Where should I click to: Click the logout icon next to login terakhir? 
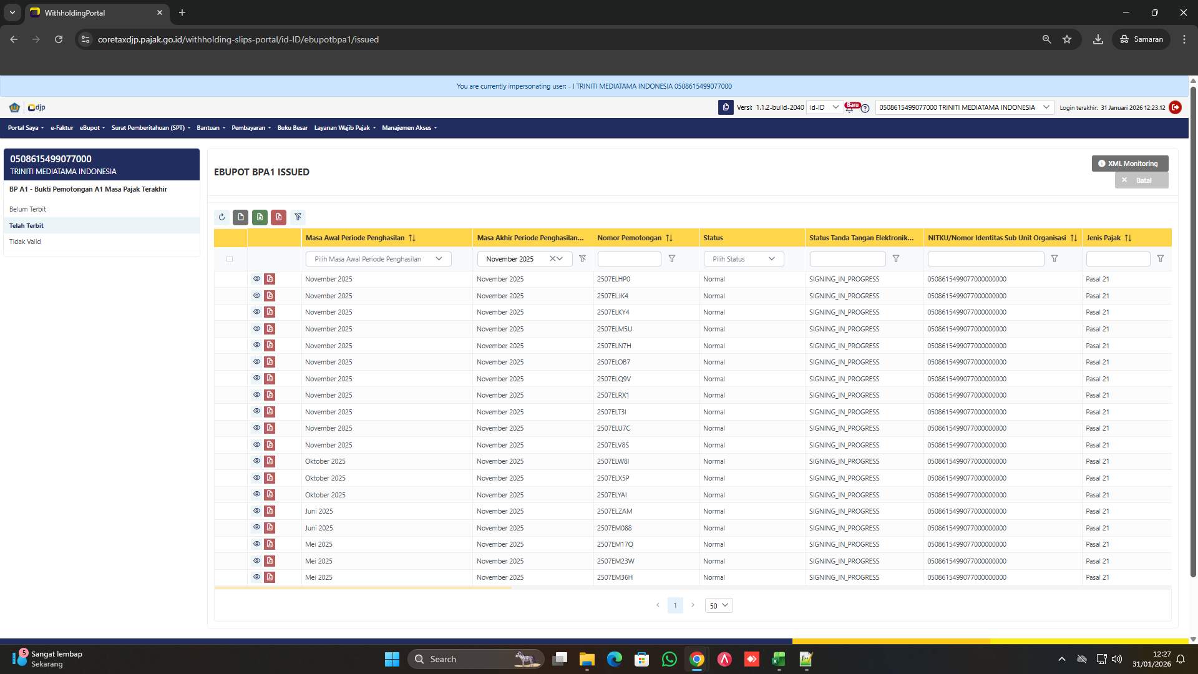pos(1176,107)
